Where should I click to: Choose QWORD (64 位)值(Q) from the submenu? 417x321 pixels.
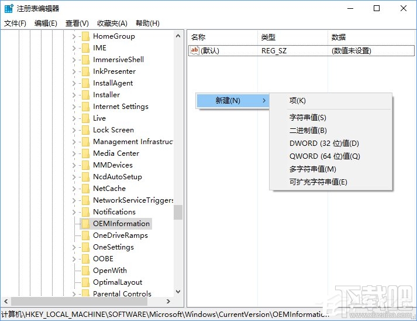pos(331,156)
